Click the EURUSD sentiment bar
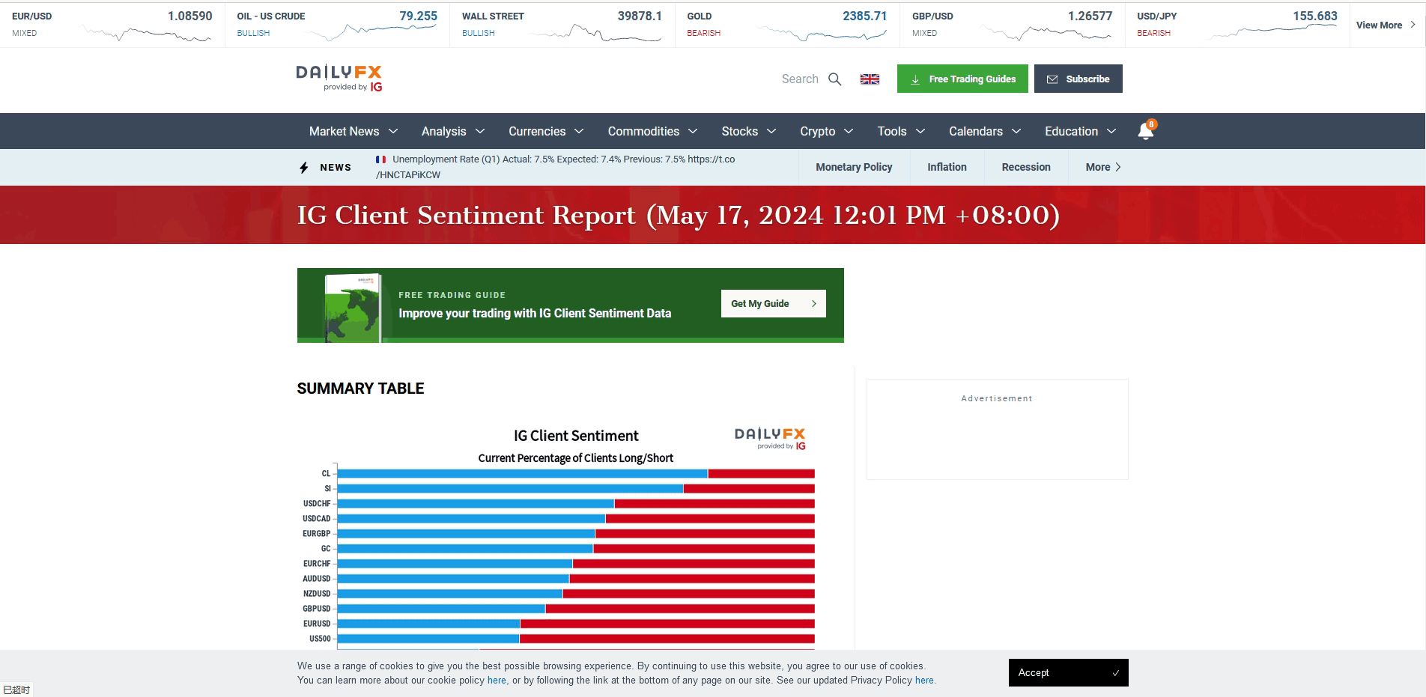 576,624
